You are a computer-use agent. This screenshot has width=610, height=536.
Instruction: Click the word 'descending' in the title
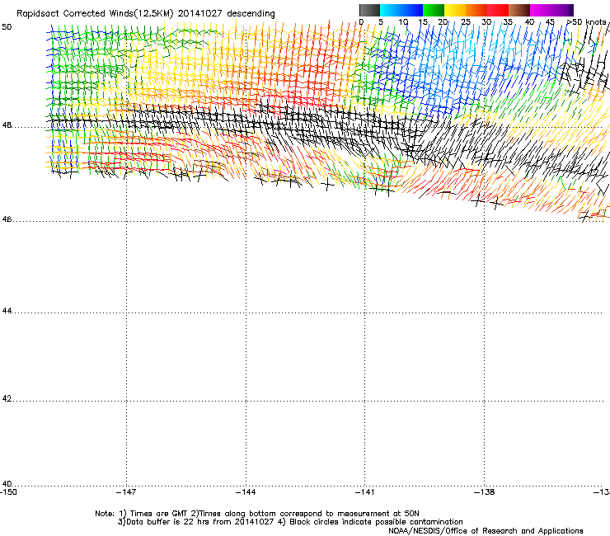pos(251,14)
